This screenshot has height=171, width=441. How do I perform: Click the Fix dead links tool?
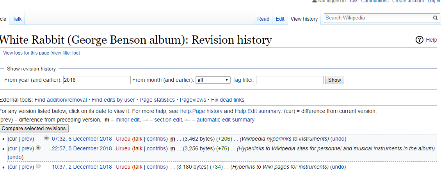228,100
